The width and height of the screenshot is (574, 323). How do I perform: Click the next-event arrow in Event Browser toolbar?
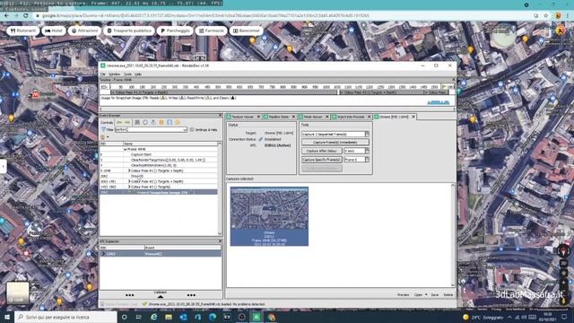[x=127, y=122]
